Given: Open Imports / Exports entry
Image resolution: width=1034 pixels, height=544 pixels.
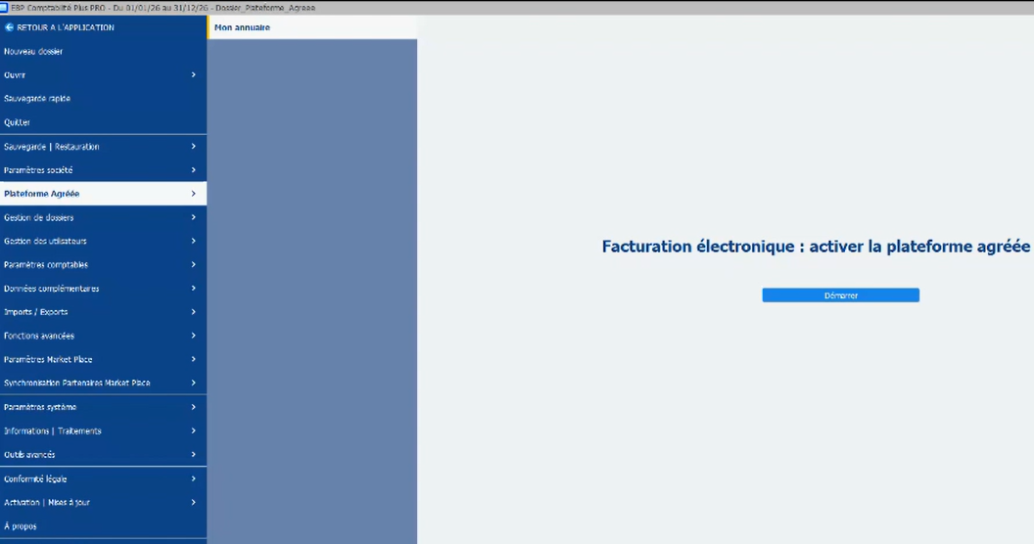Looking at the screenshot, I should 103,312.
